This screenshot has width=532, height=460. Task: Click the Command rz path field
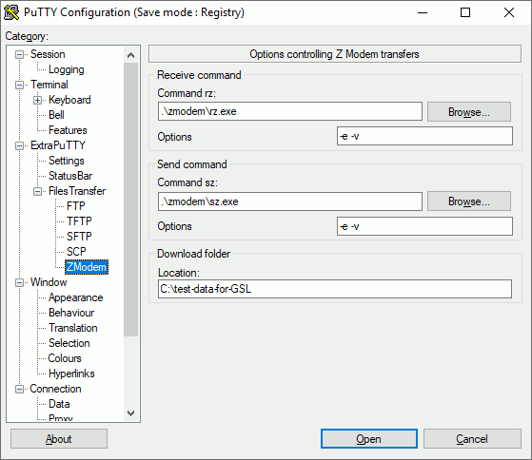[290, 111]
